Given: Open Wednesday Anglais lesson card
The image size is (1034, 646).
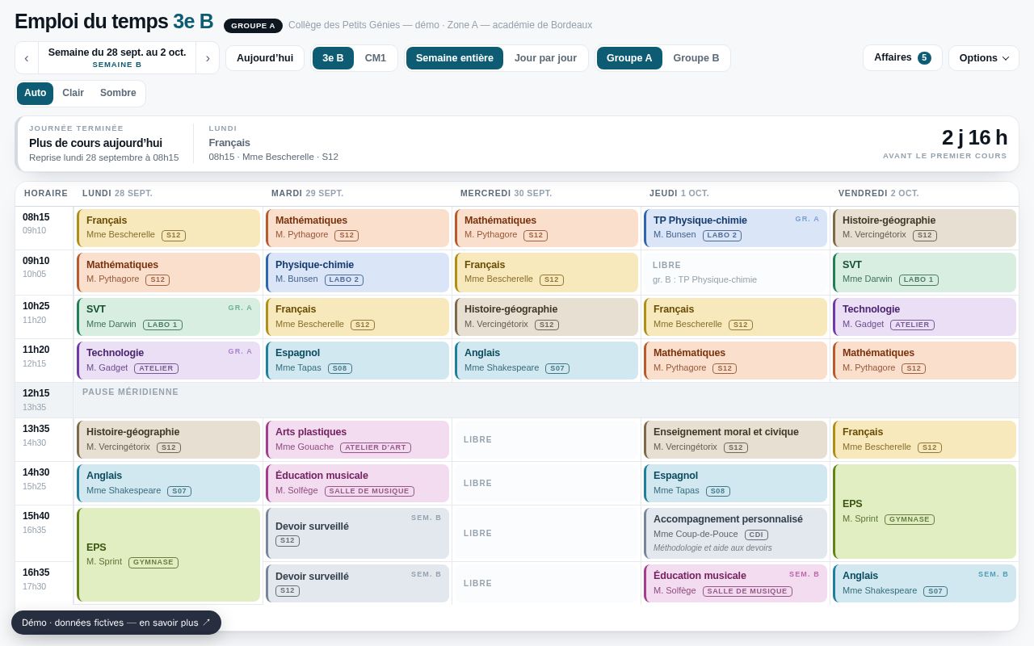Looking at the screenshot, I should [546, 361].
